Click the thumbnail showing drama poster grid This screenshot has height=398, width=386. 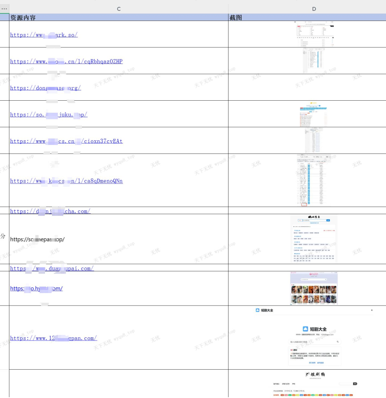click(x=314, y=288)
